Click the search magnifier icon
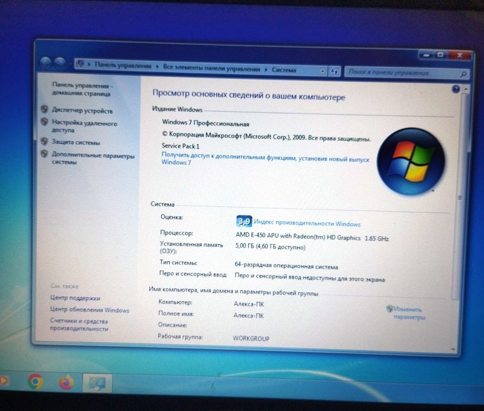The height and width of the screenshot is (411, 484). point(463,74)
